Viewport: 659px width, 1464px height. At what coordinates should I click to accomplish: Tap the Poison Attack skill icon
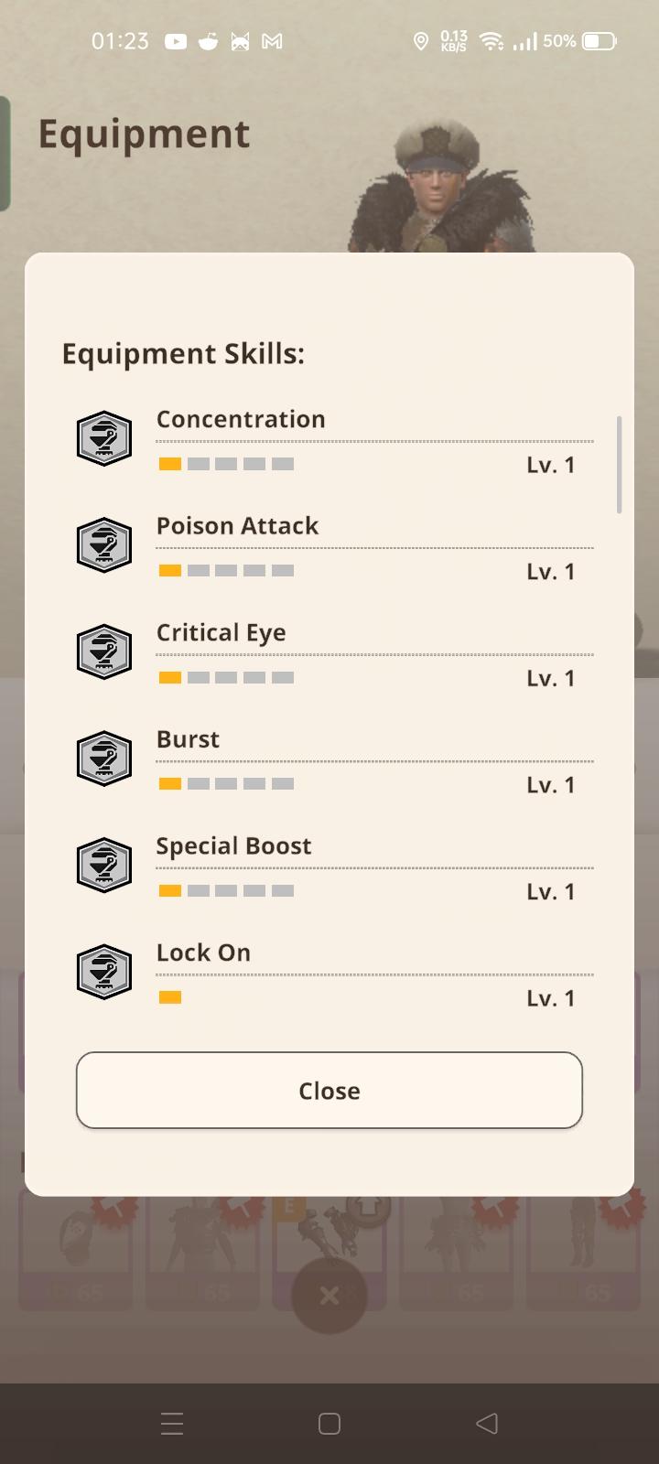(104, 545)
